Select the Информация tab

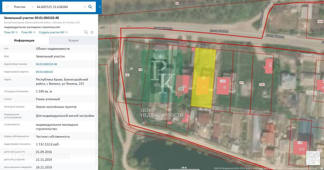24,40
